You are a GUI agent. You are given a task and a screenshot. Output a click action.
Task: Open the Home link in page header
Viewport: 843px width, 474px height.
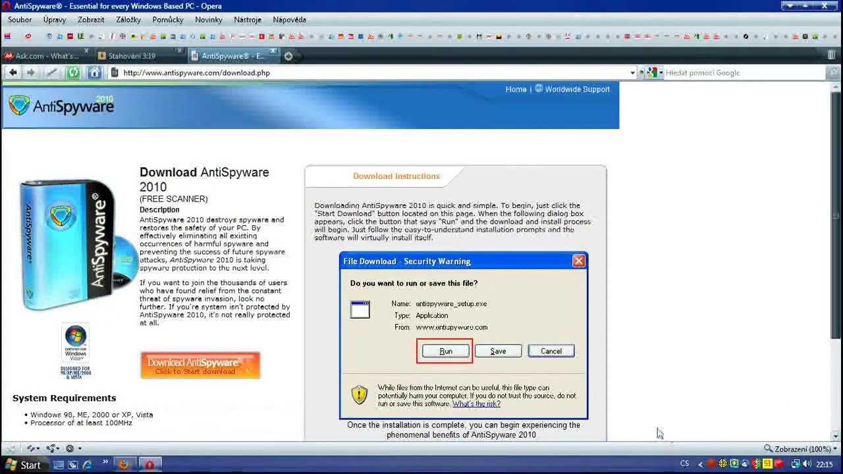tap(516, 90)
